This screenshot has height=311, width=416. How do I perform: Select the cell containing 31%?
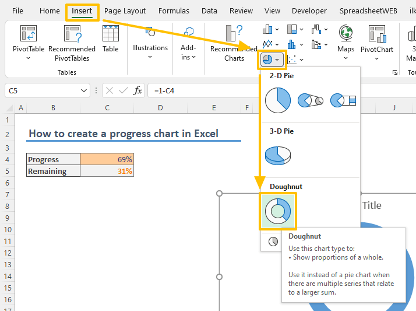click(107, 171)
